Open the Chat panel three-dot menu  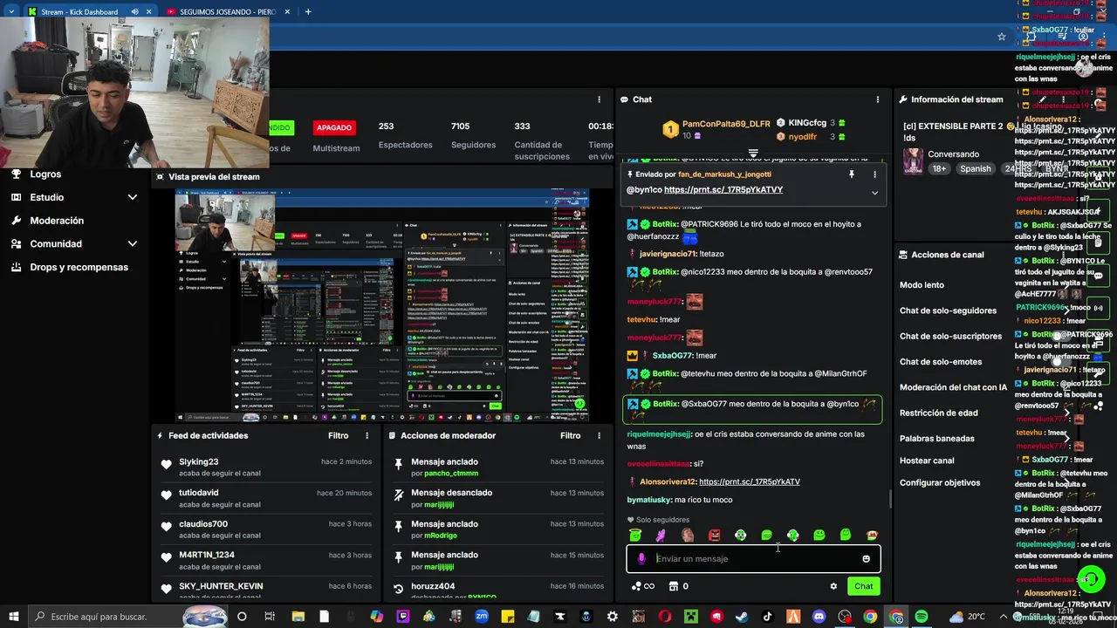click(877, 99)
